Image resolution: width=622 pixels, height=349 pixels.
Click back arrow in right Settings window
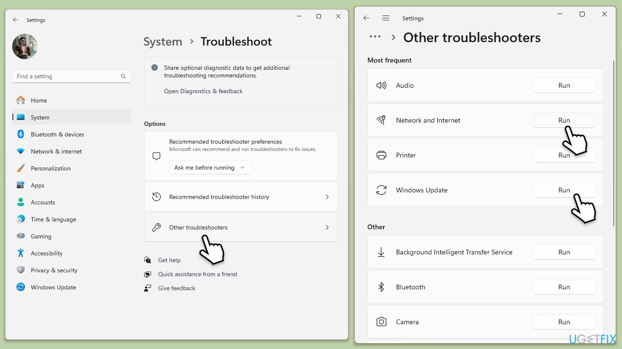click(x=366, y=18)
